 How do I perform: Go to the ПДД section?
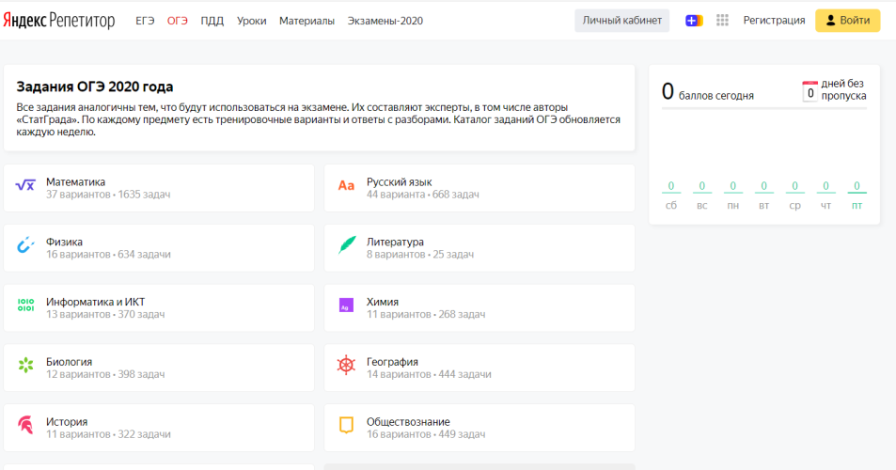click(212, 21)
